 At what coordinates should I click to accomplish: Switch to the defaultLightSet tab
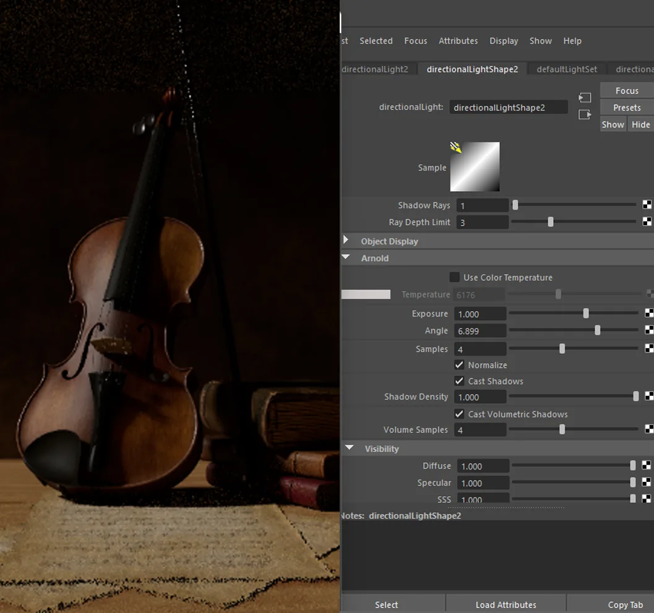(566, 69)
